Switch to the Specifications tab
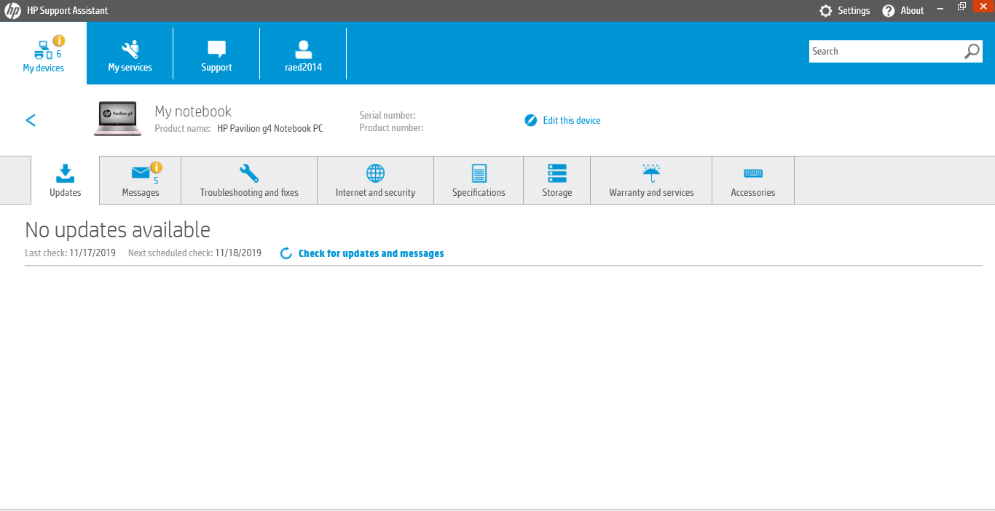Image resolution: width=995 pixels, height=511 pixels. tap(479, 180)
